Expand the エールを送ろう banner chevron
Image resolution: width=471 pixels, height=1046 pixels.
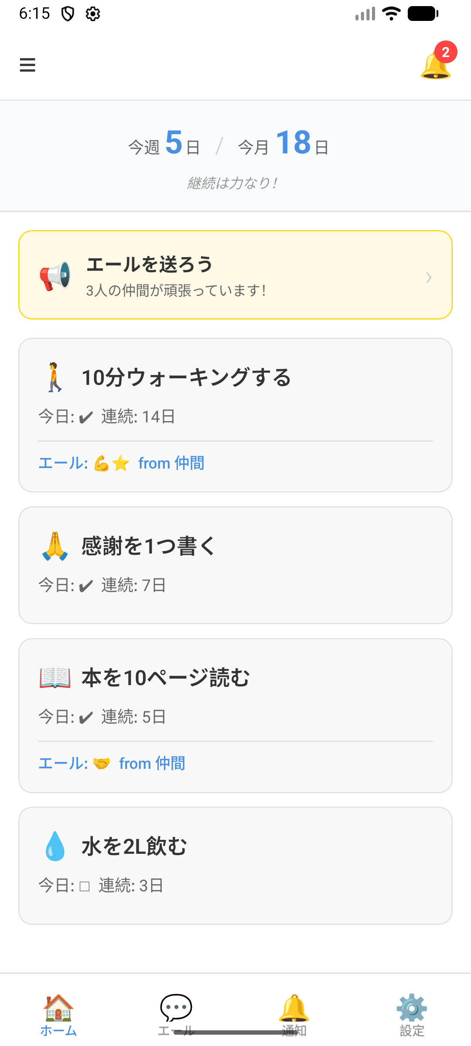tap(429, 278)
